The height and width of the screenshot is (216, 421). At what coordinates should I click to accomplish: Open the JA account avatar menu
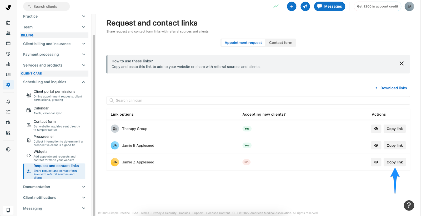pyautogui.click(x=409, y=6)
